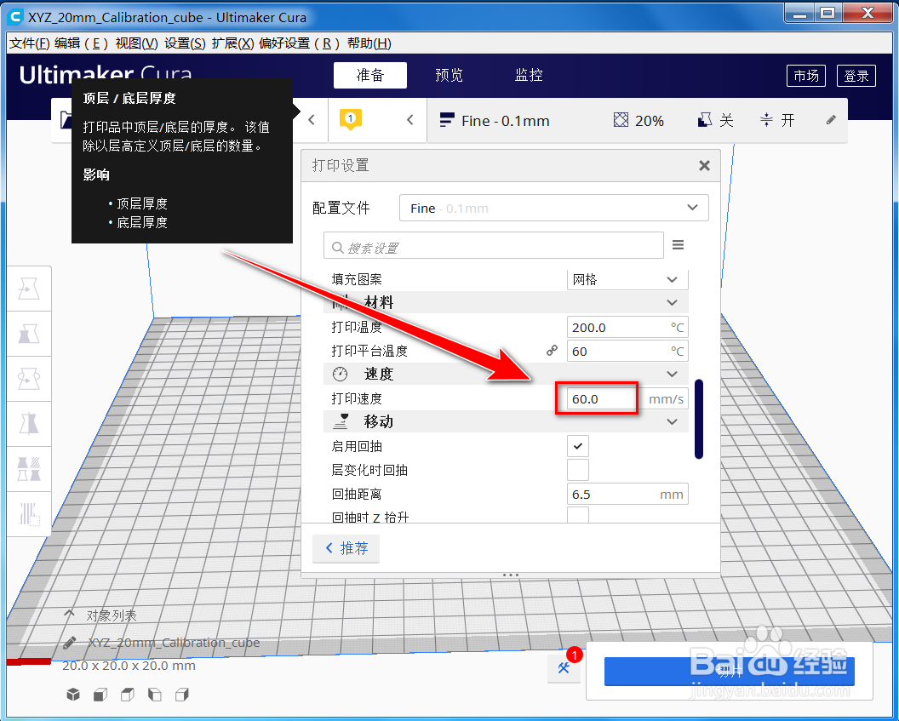Select the Scale tool in left toolbar
The image size is (899, 721).
[x=29, y=334]
